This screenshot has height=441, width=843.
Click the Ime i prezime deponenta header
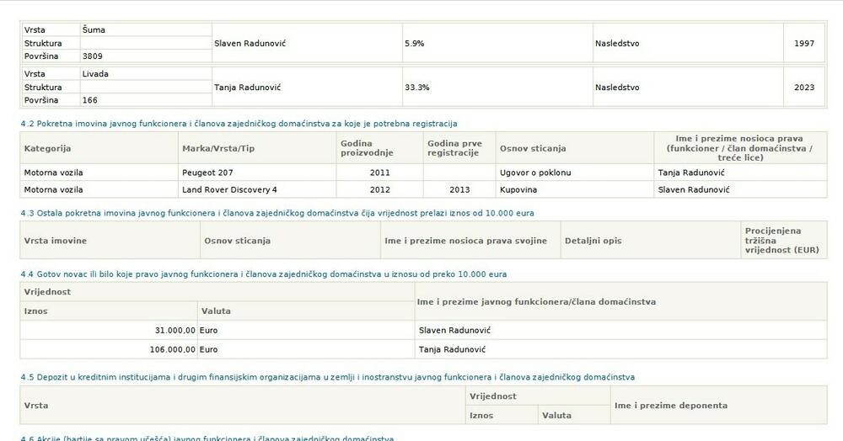670,405
